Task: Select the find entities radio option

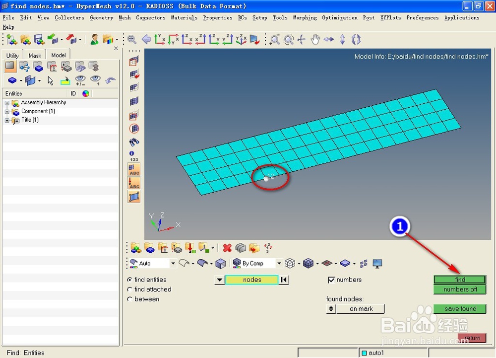Action: coord(129,280)
